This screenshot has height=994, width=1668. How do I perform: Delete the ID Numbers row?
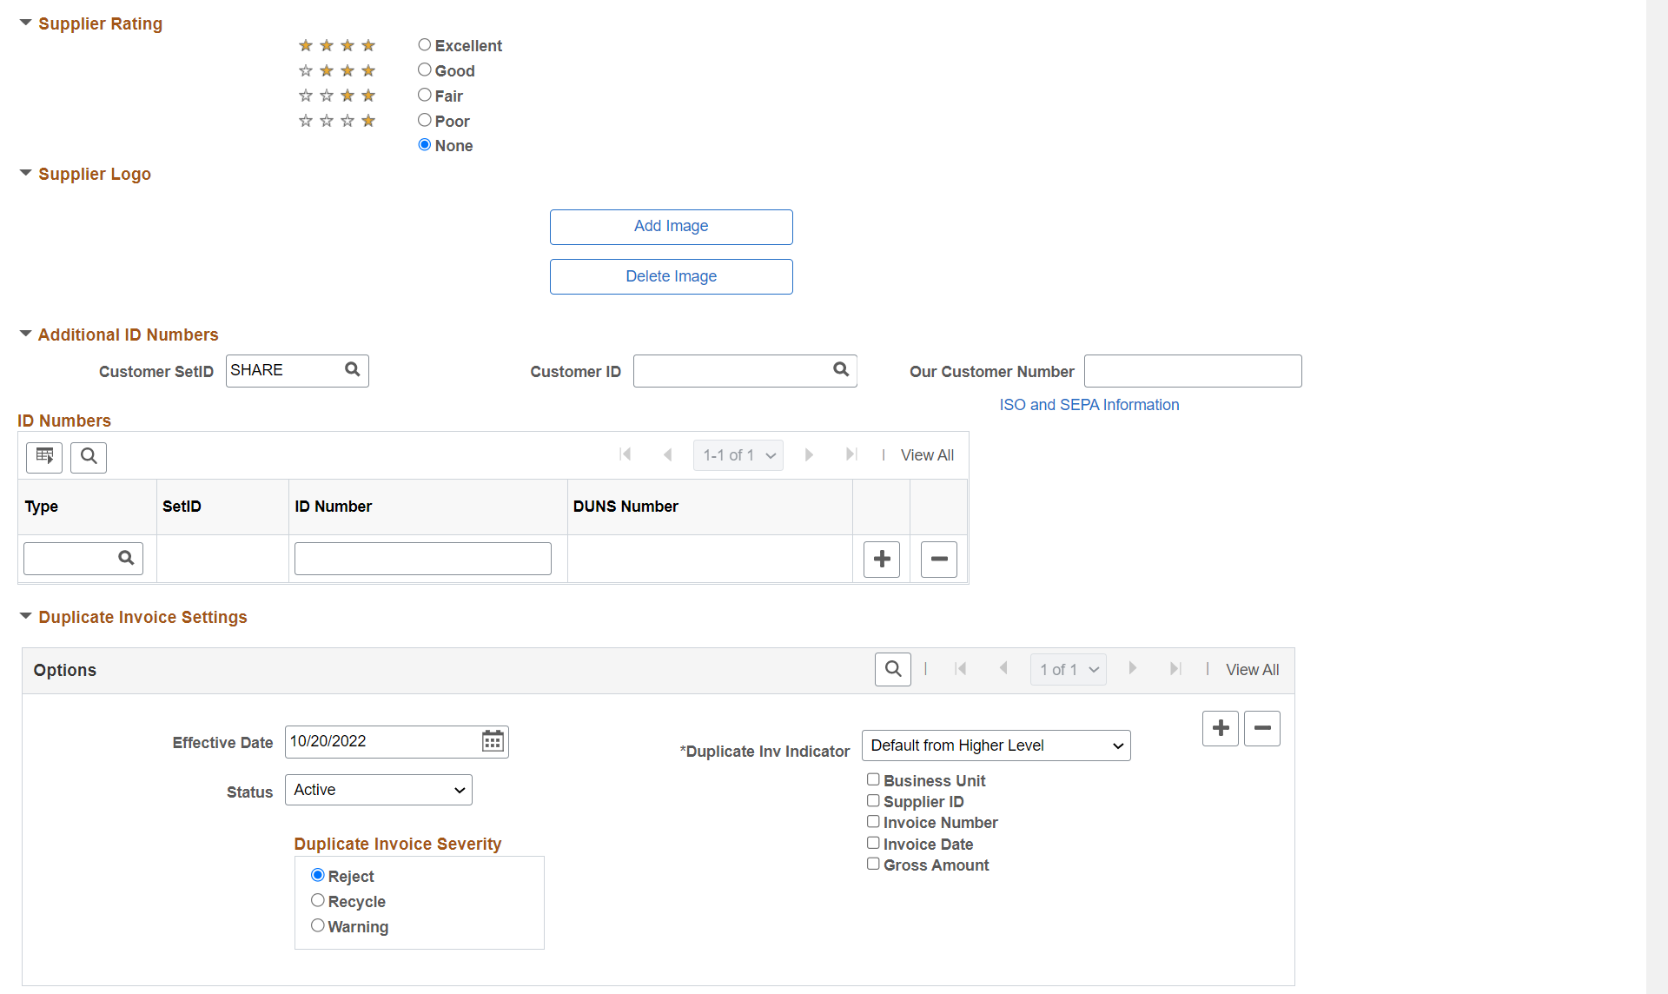[x=939, y=559]
